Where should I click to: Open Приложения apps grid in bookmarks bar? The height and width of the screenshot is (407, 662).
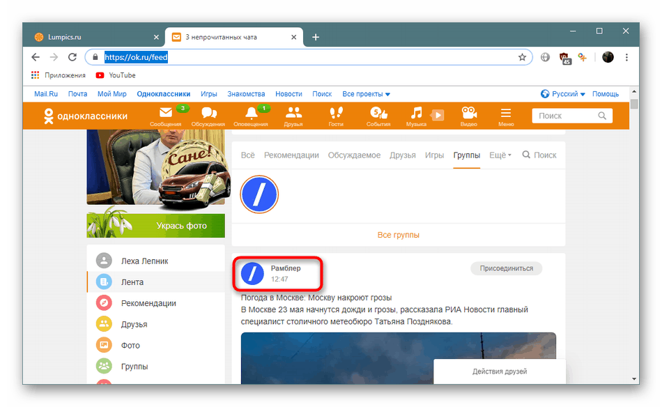[x=59, y=75]
